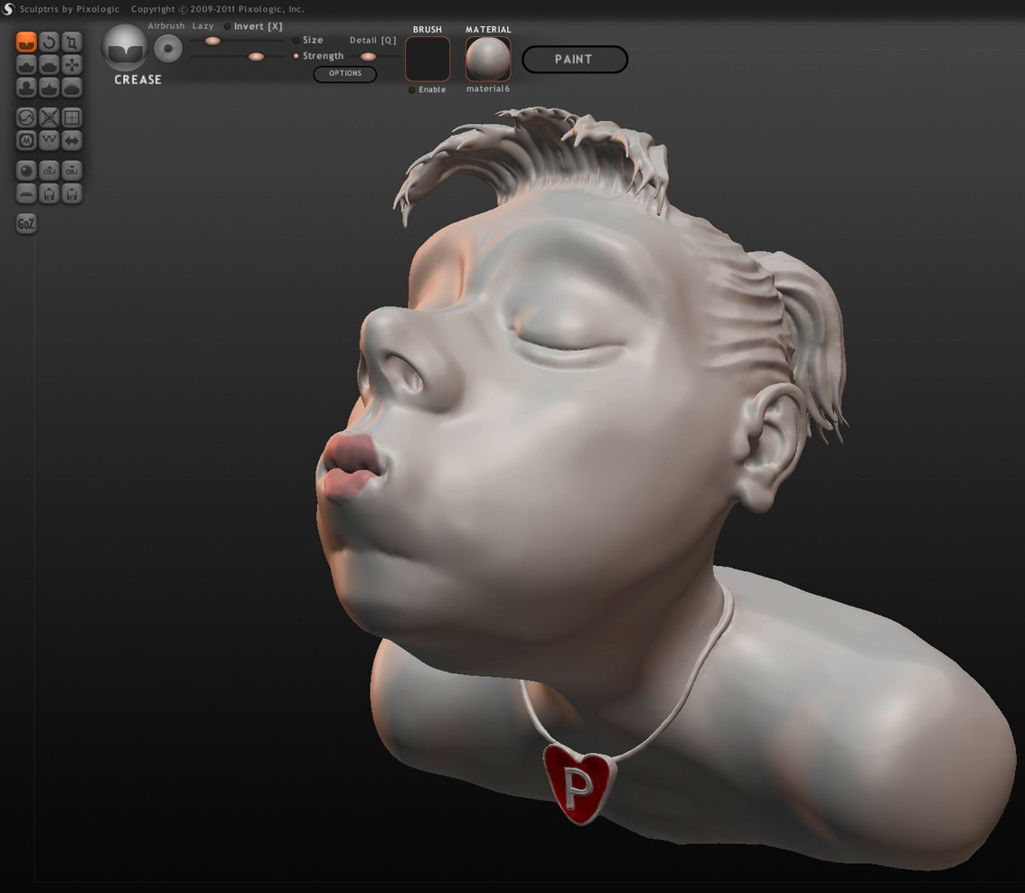Image resolution: width=1025 pixels, height=893 pixels.
Task: Toggle pressure control for Strength
Action: (296, 56)
